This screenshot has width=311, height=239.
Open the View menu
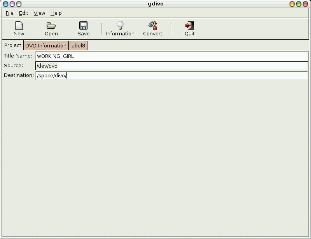tap(39, 13)
